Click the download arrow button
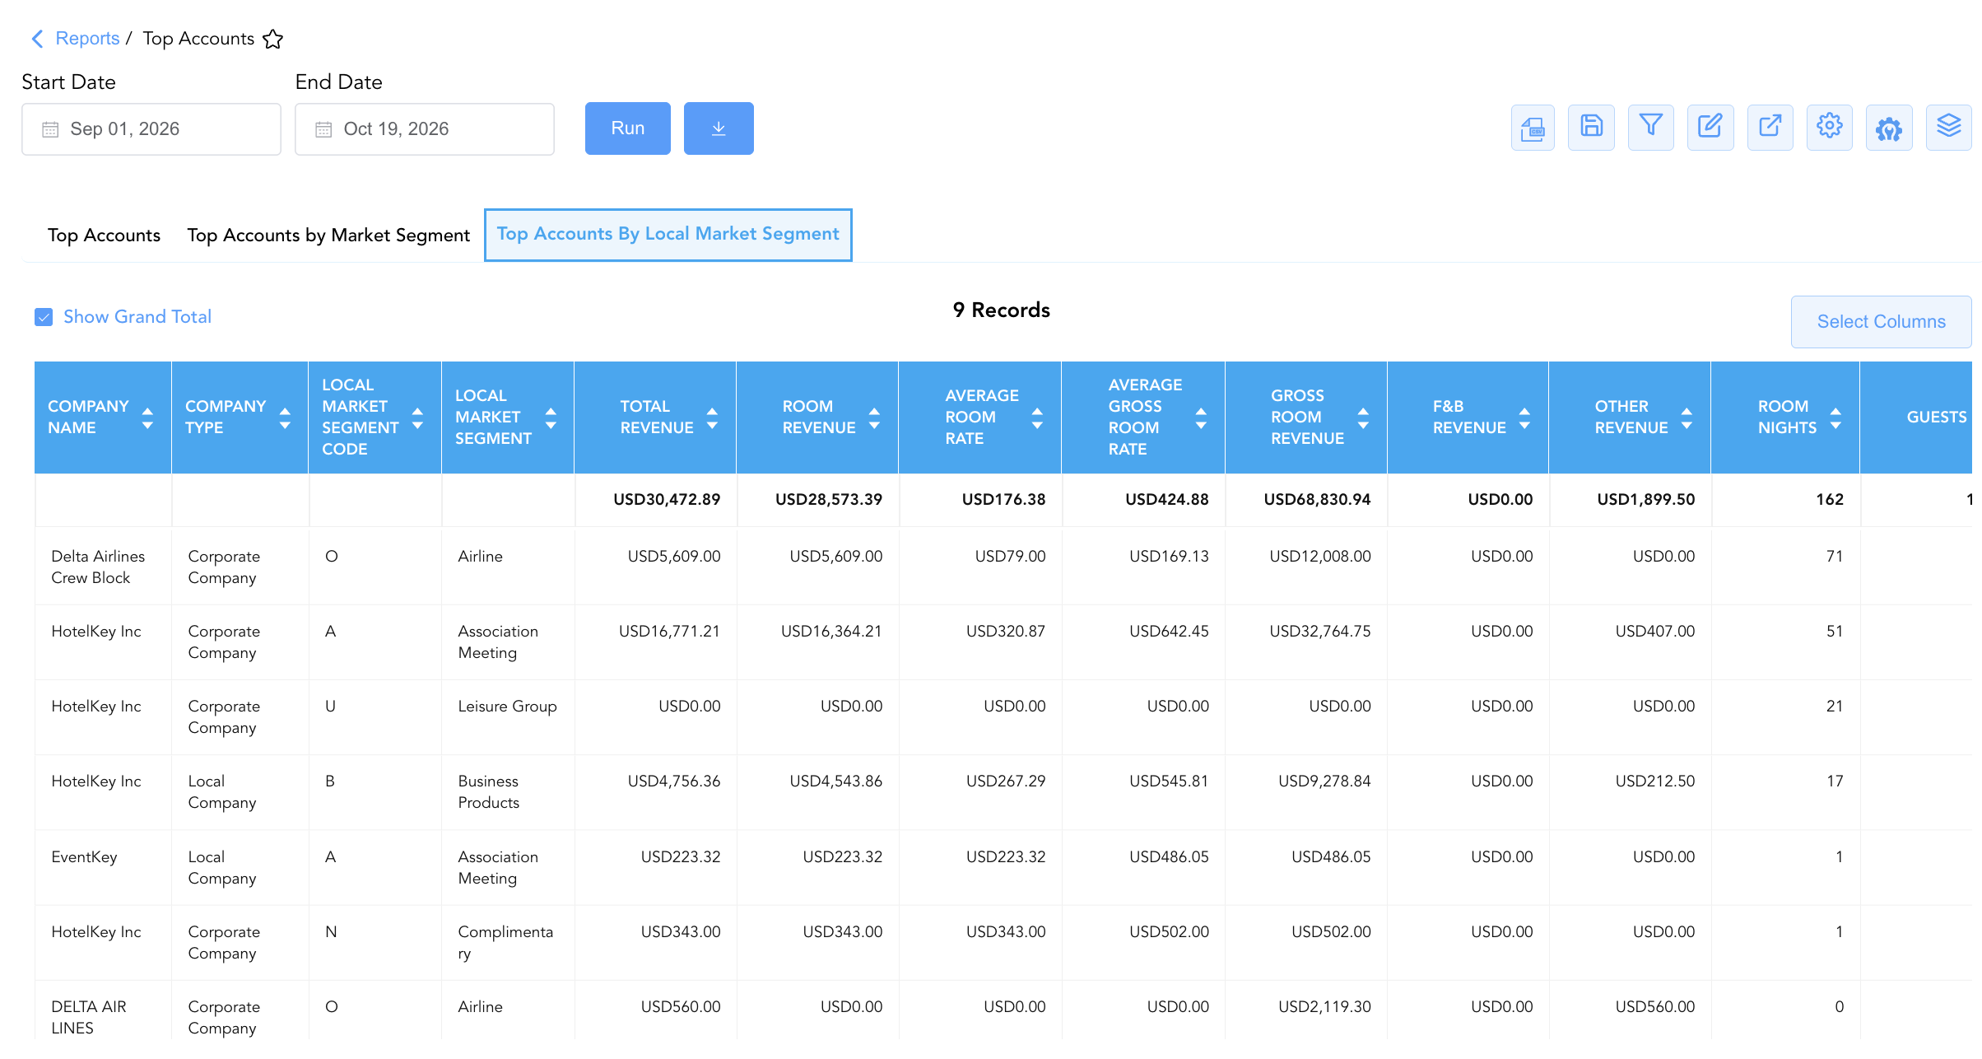 [x=719, y=128]
